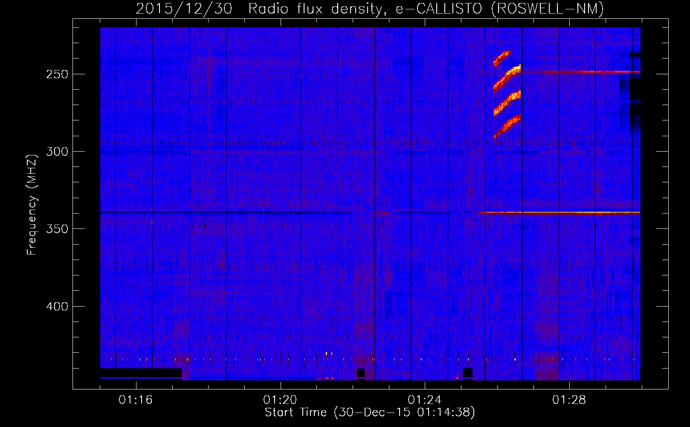
Task: Click the topmost drifting burst stripe near 240 MHz
Action: click(502, 58)
